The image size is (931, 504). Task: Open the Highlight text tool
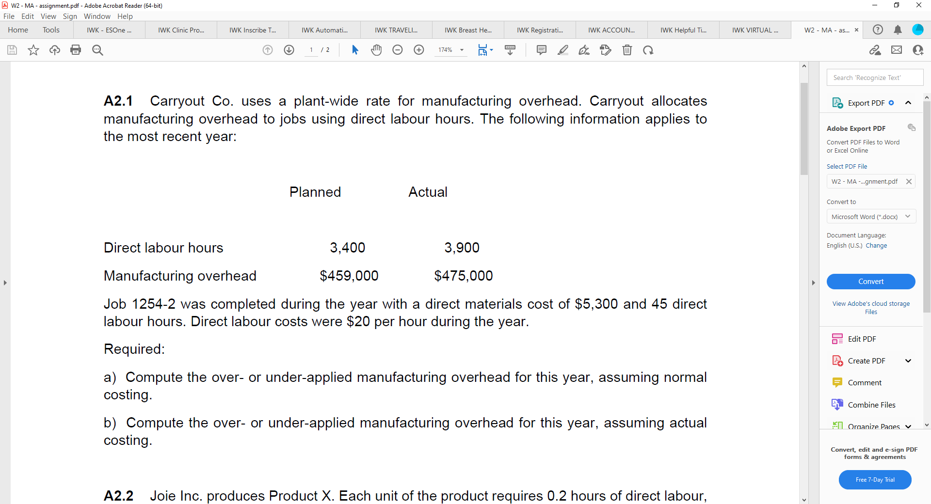click(562, 50)
